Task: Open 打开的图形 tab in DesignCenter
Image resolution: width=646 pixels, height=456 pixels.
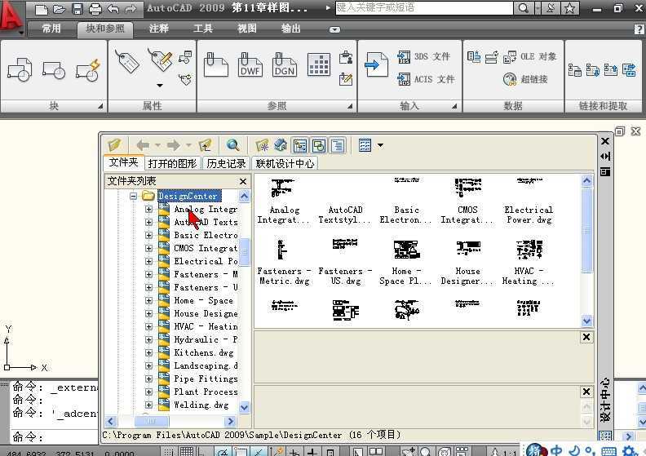Action: 172,164
